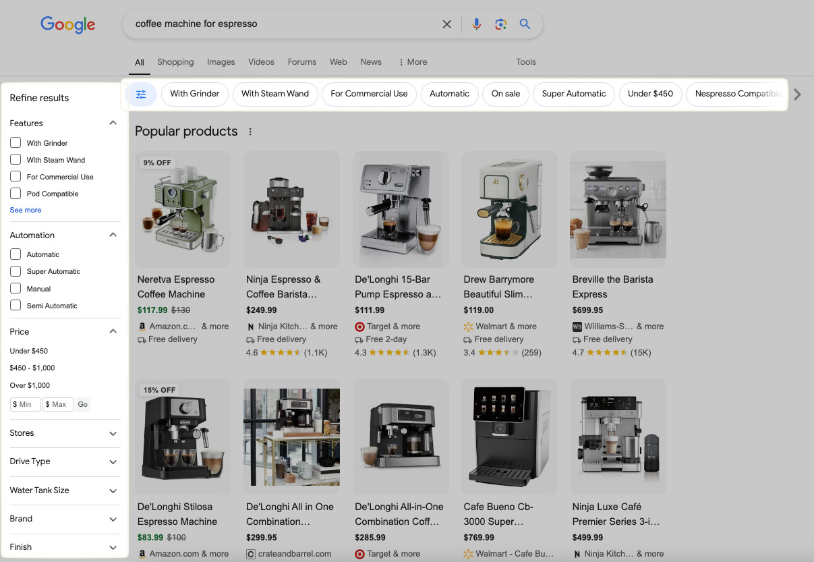Select the On sale filter chip
814x562 pixels.
click(x=506, y=94)
